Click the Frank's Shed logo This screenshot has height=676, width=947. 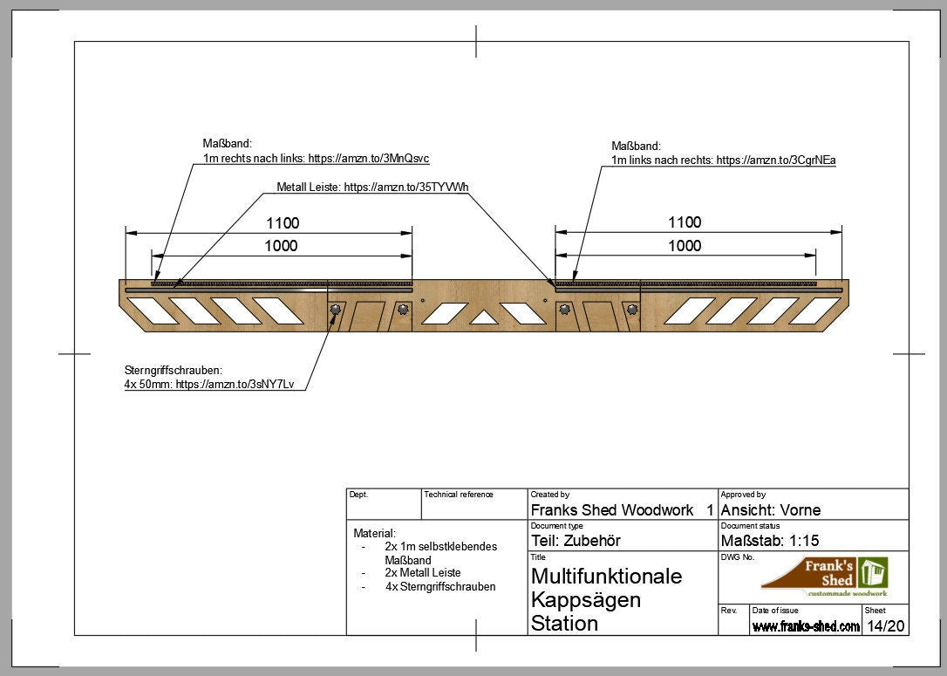(x=825, y=577)
